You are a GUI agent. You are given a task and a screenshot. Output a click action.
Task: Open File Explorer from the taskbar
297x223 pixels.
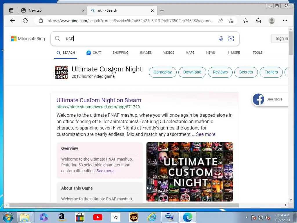[25, 217]
